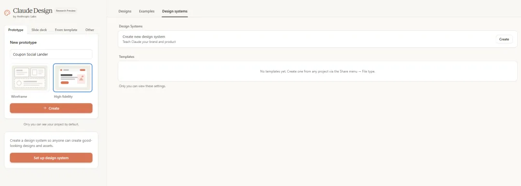Click the 'Templates' section heading
This screenshot has height=186, width=521.
coord(126,57)
